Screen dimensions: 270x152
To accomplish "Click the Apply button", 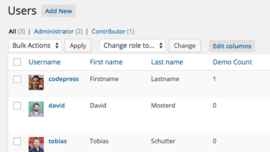I will 78,46.
